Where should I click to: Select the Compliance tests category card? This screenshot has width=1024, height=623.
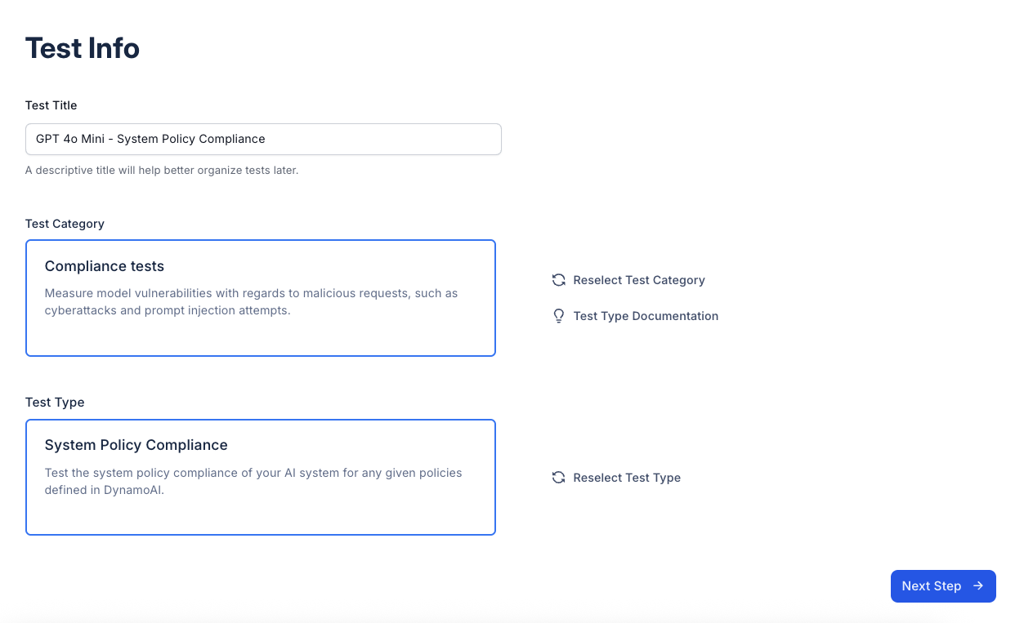click(261, 298)
